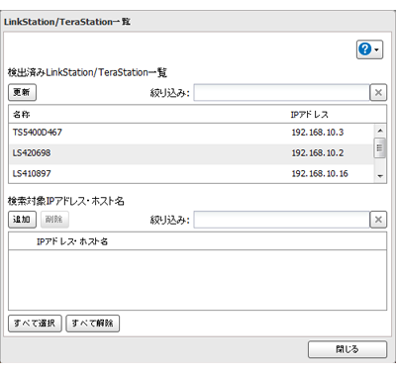Click the device list scrollbar thumb
396x373 pixels.
click(380, 148)
